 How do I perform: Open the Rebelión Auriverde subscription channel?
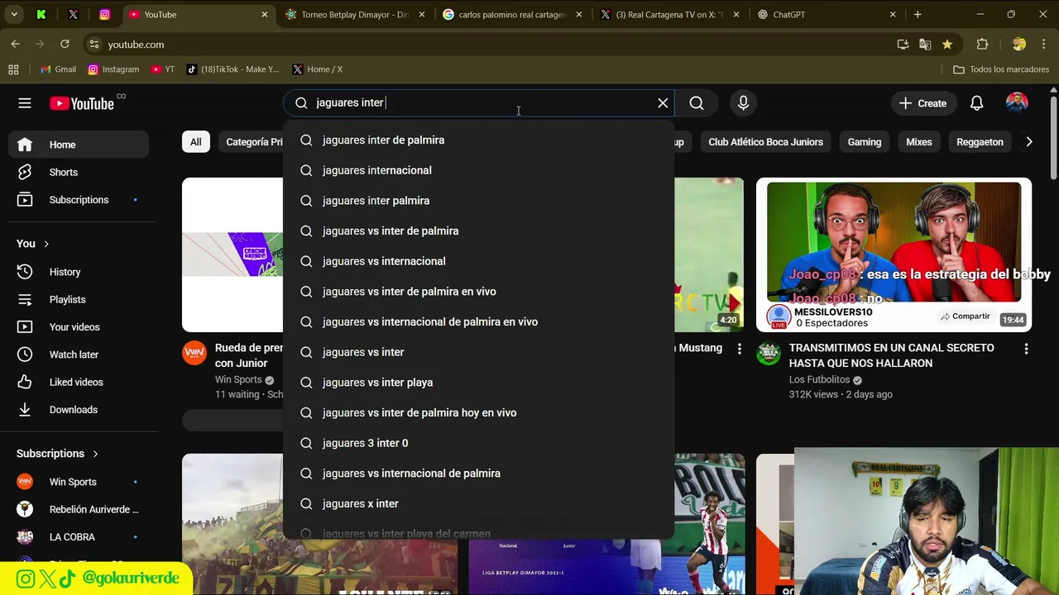(79, 509)
